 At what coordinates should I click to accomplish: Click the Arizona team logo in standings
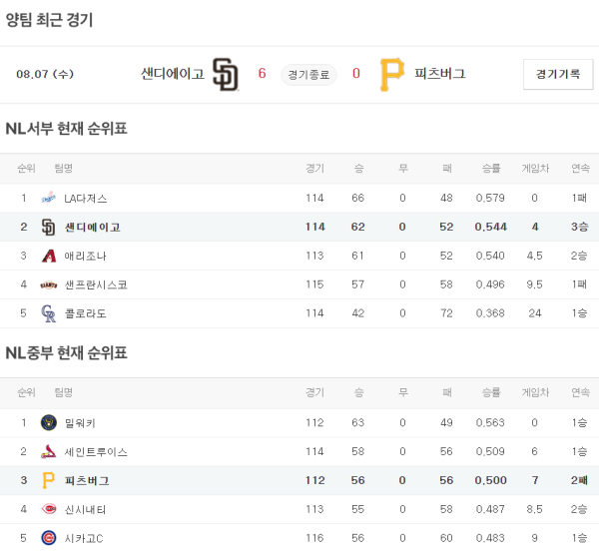point(48,257)
